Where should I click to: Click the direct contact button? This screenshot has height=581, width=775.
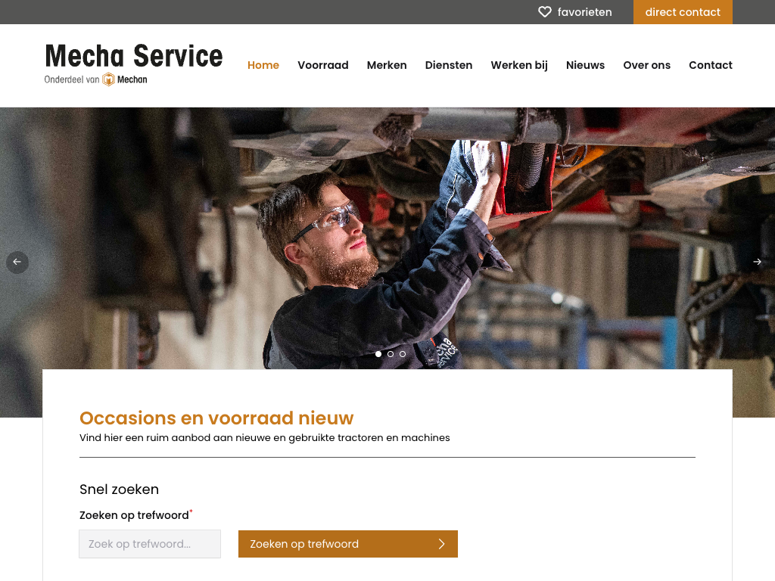[x=683, y=12]
